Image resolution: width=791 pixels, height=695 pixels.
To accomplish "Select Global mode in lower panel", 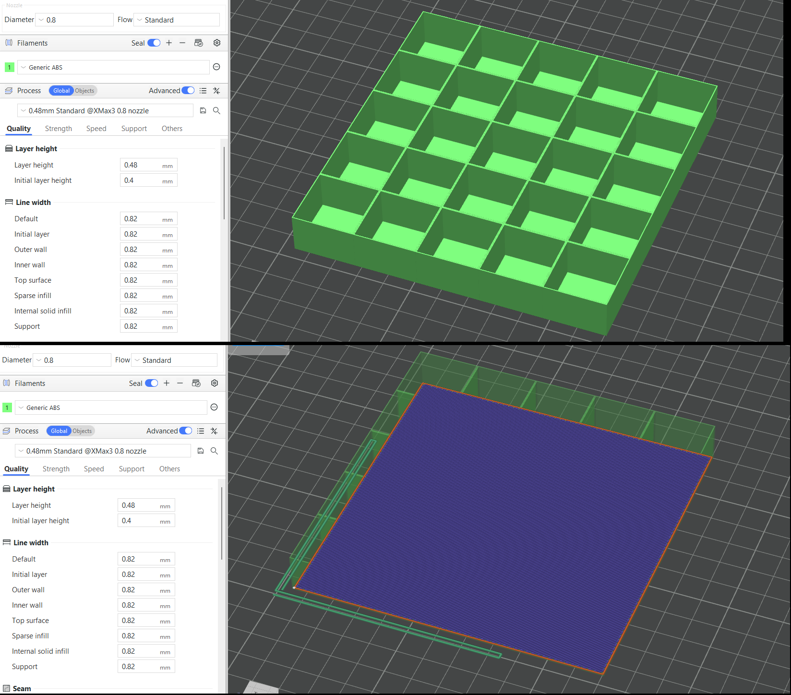I will click(x=59, y=431).
